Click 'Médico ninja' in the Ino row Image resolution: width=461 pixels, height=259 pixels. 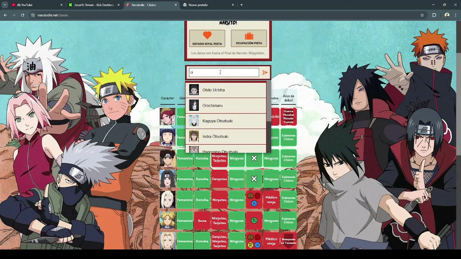271,200
